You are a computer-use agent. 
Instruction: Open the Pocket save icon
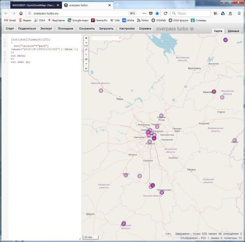pos(151,14)
